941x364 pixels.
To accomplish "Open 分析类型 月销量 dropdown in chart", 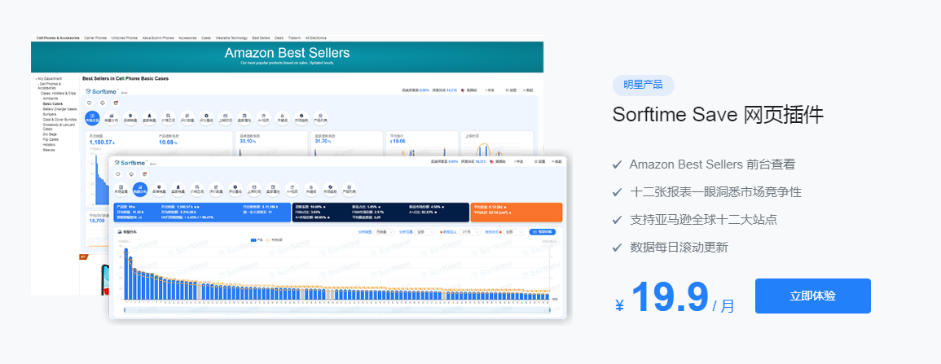I will (x=384, y=231).
